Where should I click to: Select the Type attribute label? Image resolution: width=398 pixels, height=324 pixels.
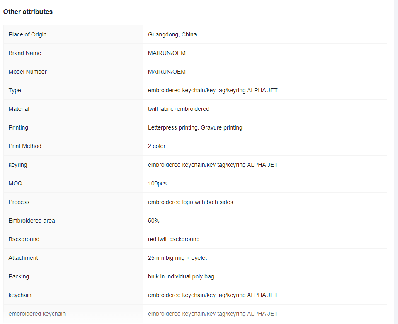[15, 91]
